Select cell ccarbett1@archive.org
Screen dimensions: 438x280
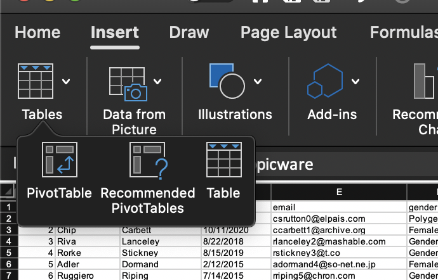click(339, 230)
